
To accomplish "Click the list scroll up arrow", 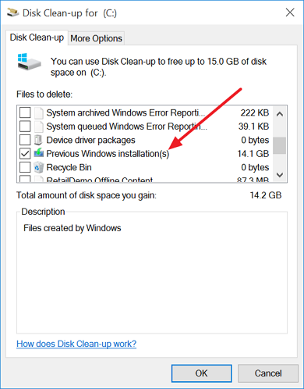I will (x=280, y=114).
